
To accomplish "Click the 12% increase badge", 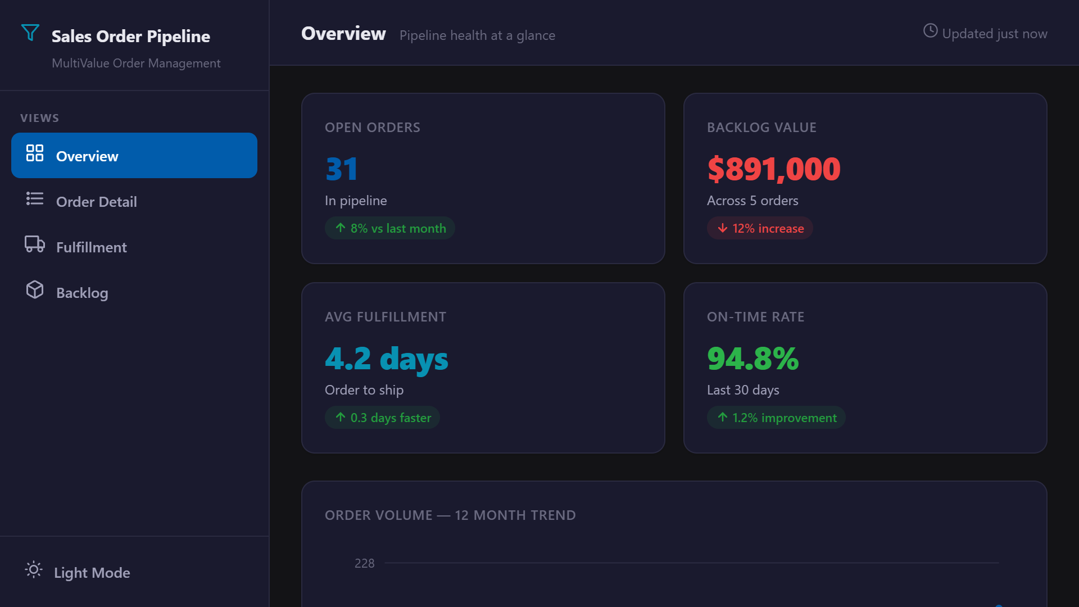I will pos(760,228).
